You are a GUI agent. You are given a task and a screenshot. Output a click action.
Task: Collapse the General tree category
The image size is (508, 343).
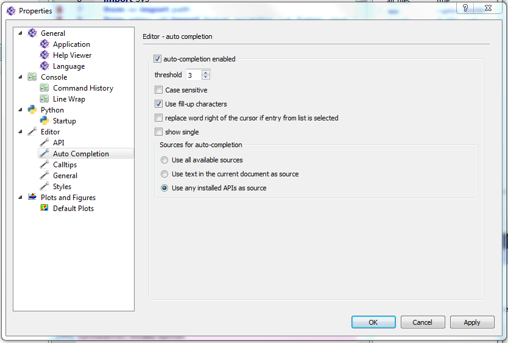tap(21, 33)
